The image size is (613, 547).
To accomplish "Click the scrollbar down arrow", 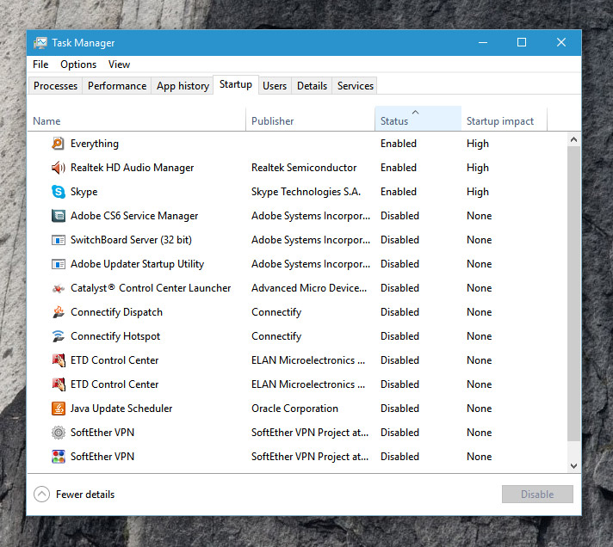I will (574, 465).
